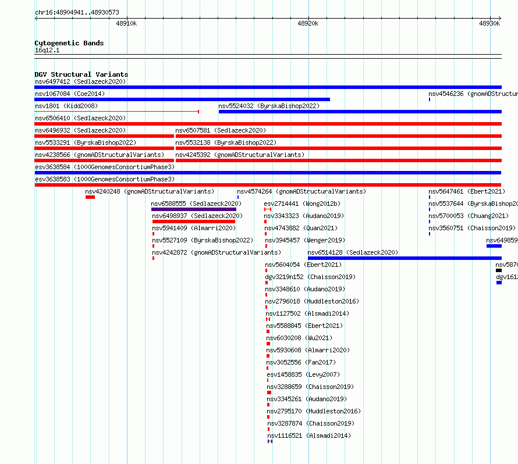
Task: Open nsv3343323 (Audano2019) variant
Action: pos(304,216)
